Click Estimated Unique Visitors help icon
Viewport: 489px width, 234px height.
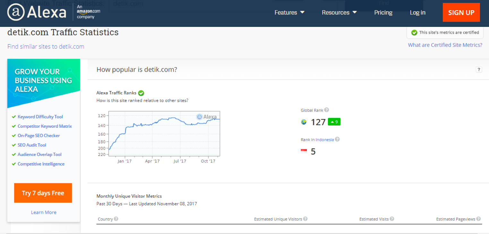click(x=305, y=219)
